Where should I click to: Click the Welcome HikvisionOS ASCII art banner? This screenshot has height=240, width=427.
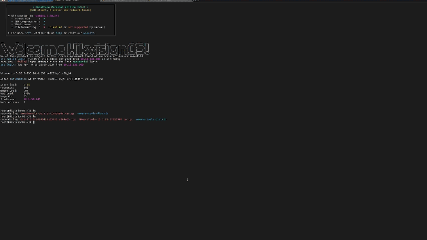75,49
